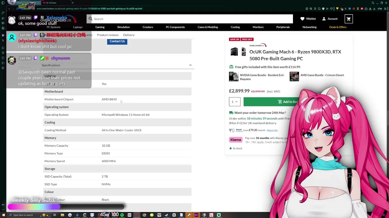The image size is (389, 218).
Task: Open Pinboards from the browser sidebar
Action: 3,53
